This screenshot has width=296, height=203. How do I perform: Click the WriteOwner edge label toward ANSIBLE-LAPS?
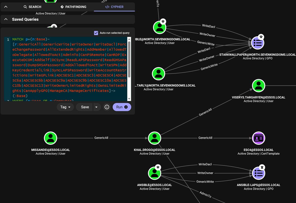[205, 173]
